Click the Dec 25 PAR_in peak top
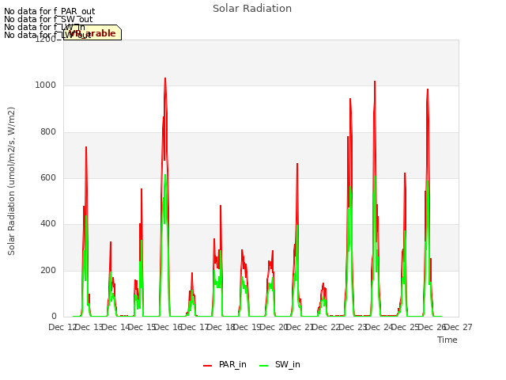 coord(405,173)
